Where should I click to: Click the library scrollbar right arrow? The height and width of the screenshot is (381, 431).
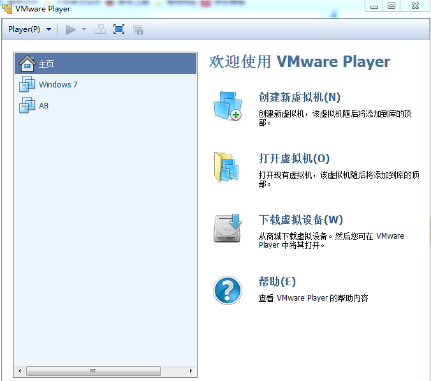click(x=192, y=371)
